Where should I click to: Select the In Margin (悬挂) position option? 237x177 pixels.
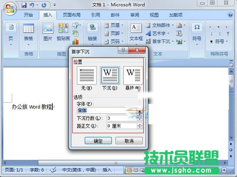click(133, 76)
